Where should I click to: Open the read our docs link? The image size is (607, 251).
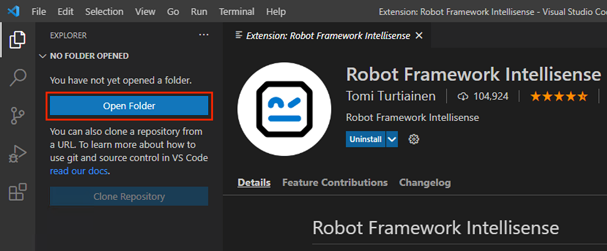click(78, 171)
